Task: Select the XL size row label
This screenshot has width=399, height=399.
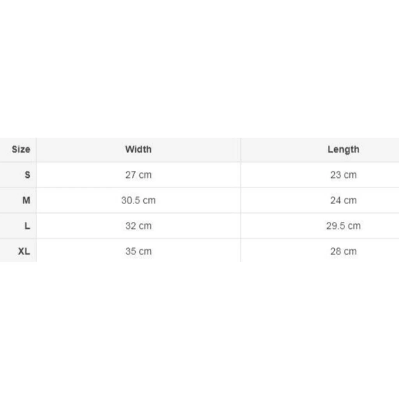Action: coord(24,251)
